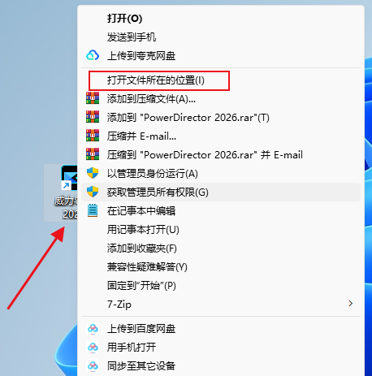
Task: Select 固定到"开始"(P) entry
Action: [x=221, y=286]
